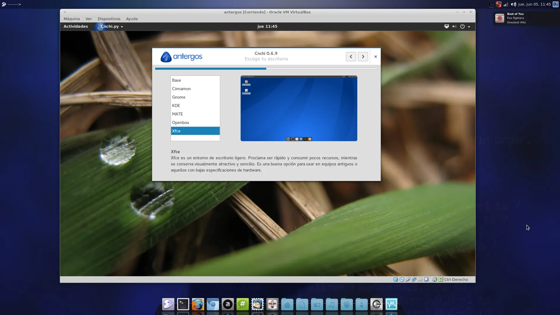Click VirtualBox network adapters status icon

click(x=414, y=279)
